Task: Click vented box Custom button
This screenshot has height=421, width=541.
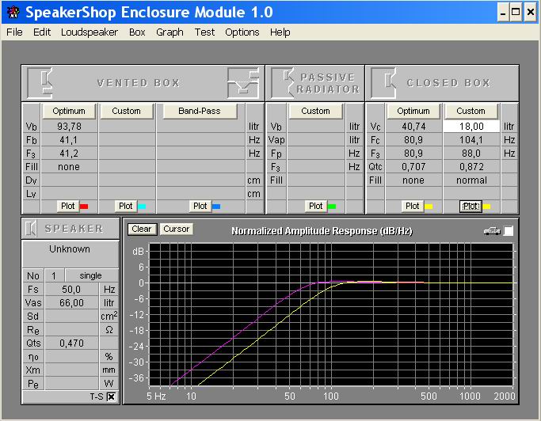Action: coord(126,111)
